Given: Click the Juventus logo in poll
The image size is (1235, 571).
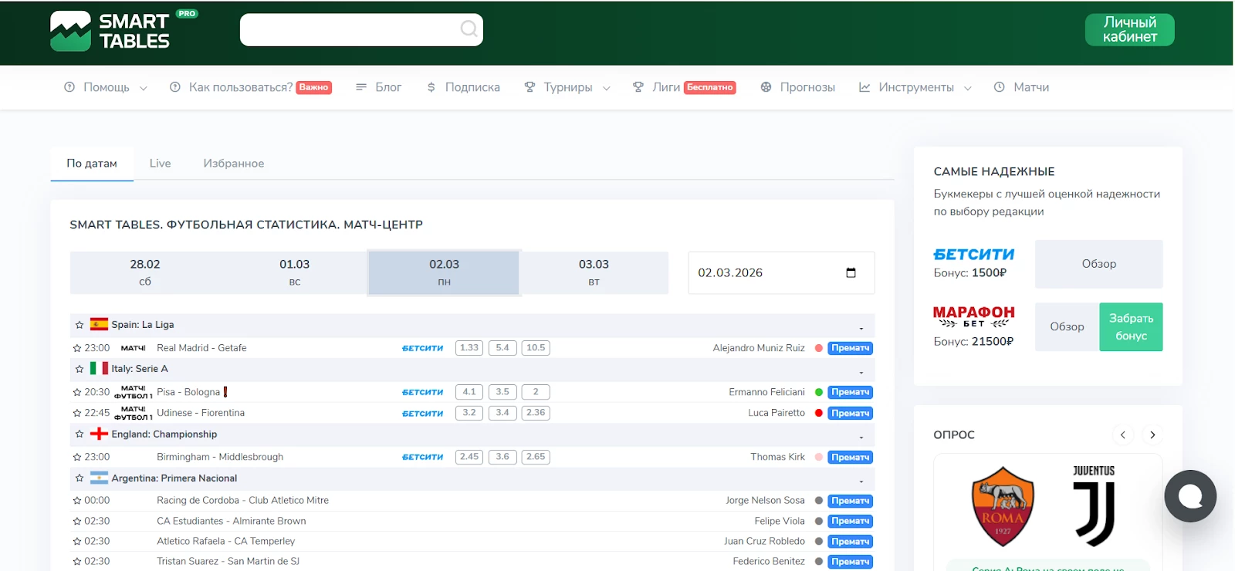Looking at the screenshot, I should [x=1094, y=506].
